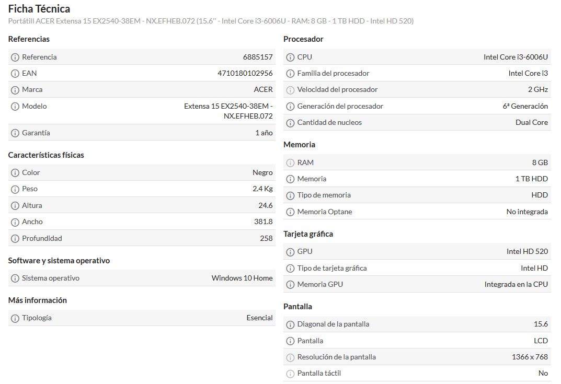The width and height of the screenshot is (561, 384).
Task: Click the info icon for Marca
Action: (x=15, y=90)
